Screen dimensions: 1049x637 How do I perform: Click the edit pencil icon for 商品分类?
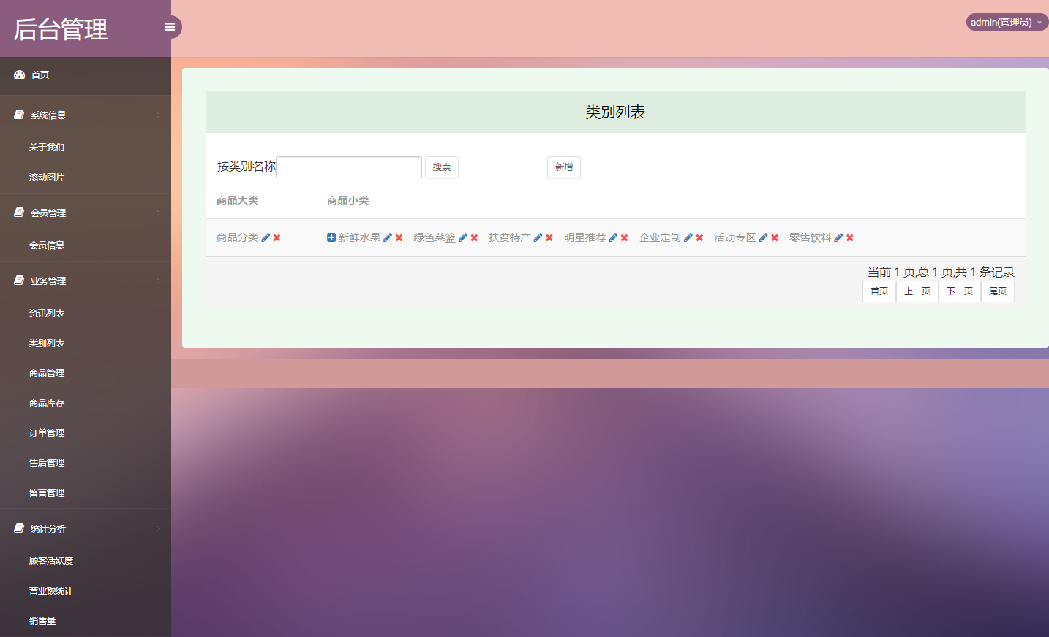click(267, 237)
